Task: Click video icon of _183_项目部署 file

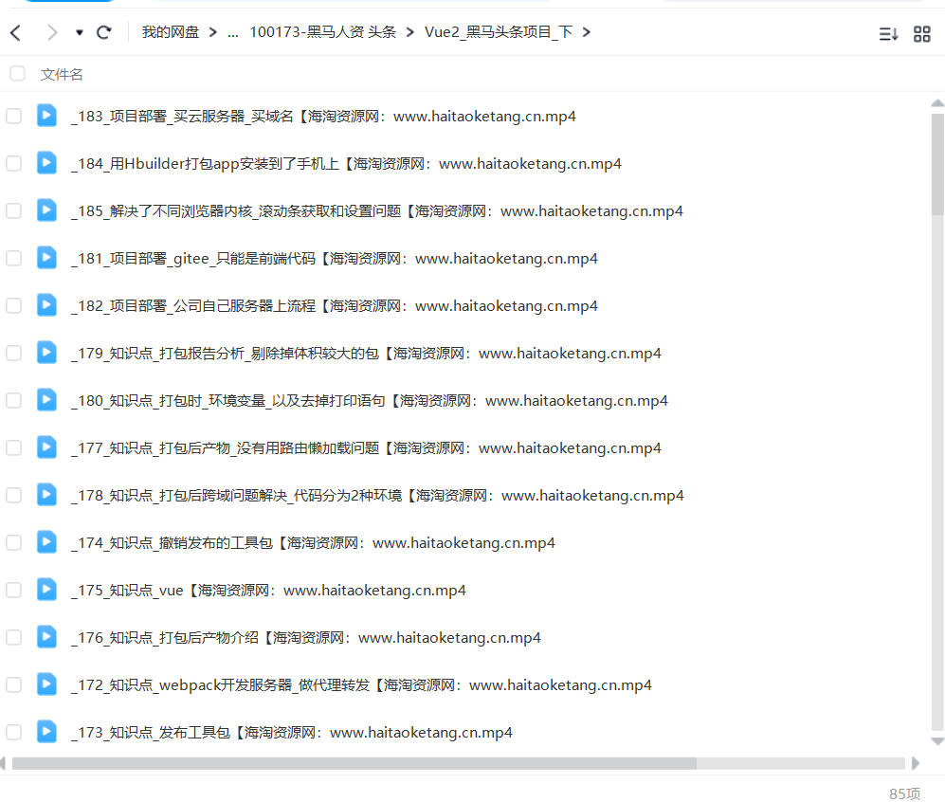Action: pyautogui.click(x=46, y=115)
